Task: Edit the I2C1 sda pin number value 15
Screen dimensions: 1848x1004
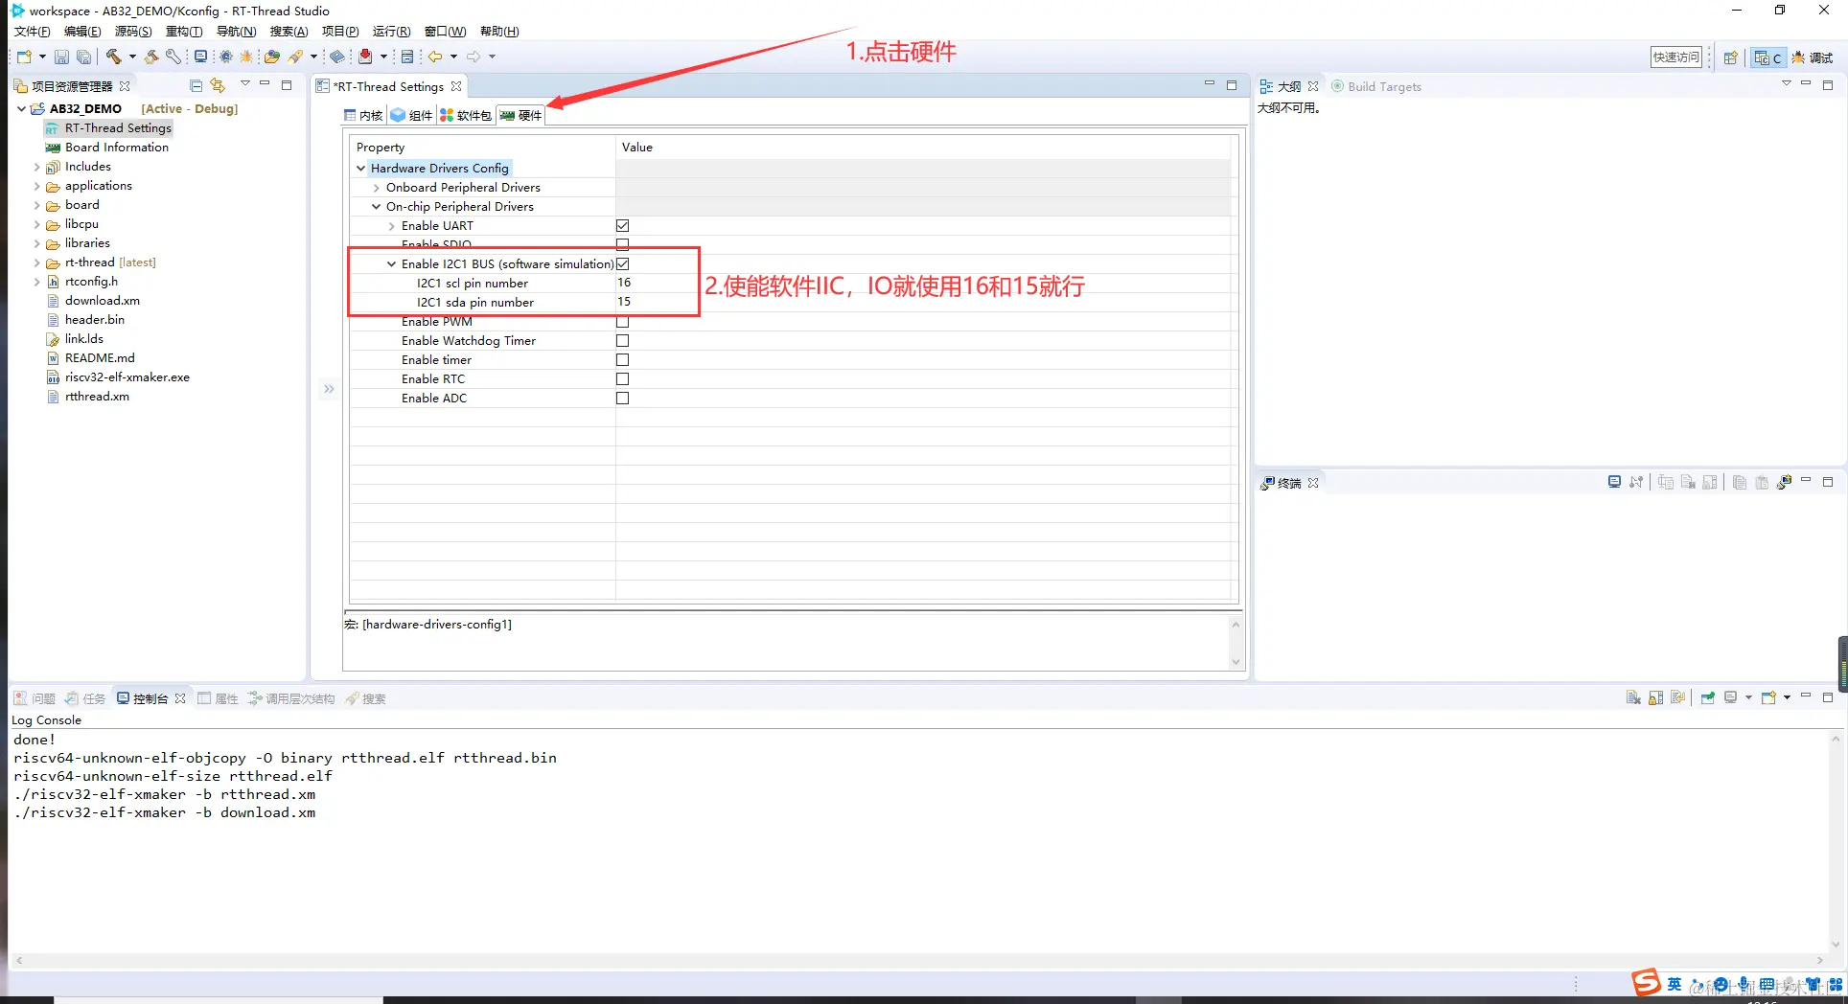Action: 625,302
